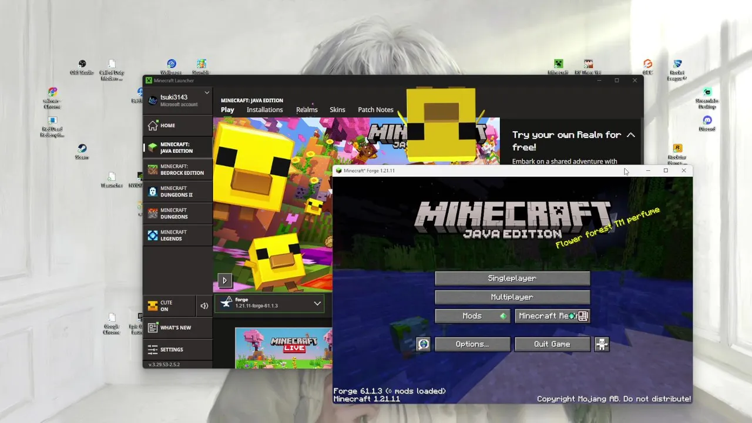752x423 pixels.
Task: Open What's New in launcher sidebar
Action: pos(177,327)
